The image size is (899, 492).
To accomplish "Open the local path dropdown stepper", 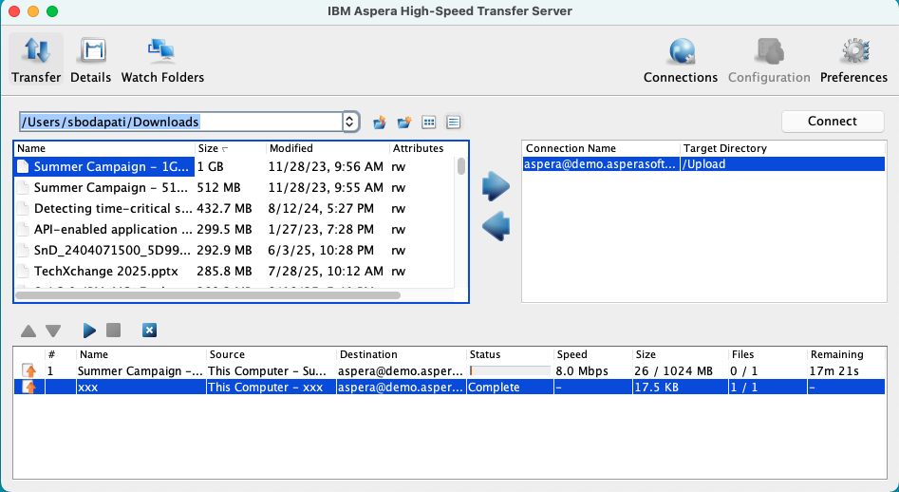I will (350, 122).
